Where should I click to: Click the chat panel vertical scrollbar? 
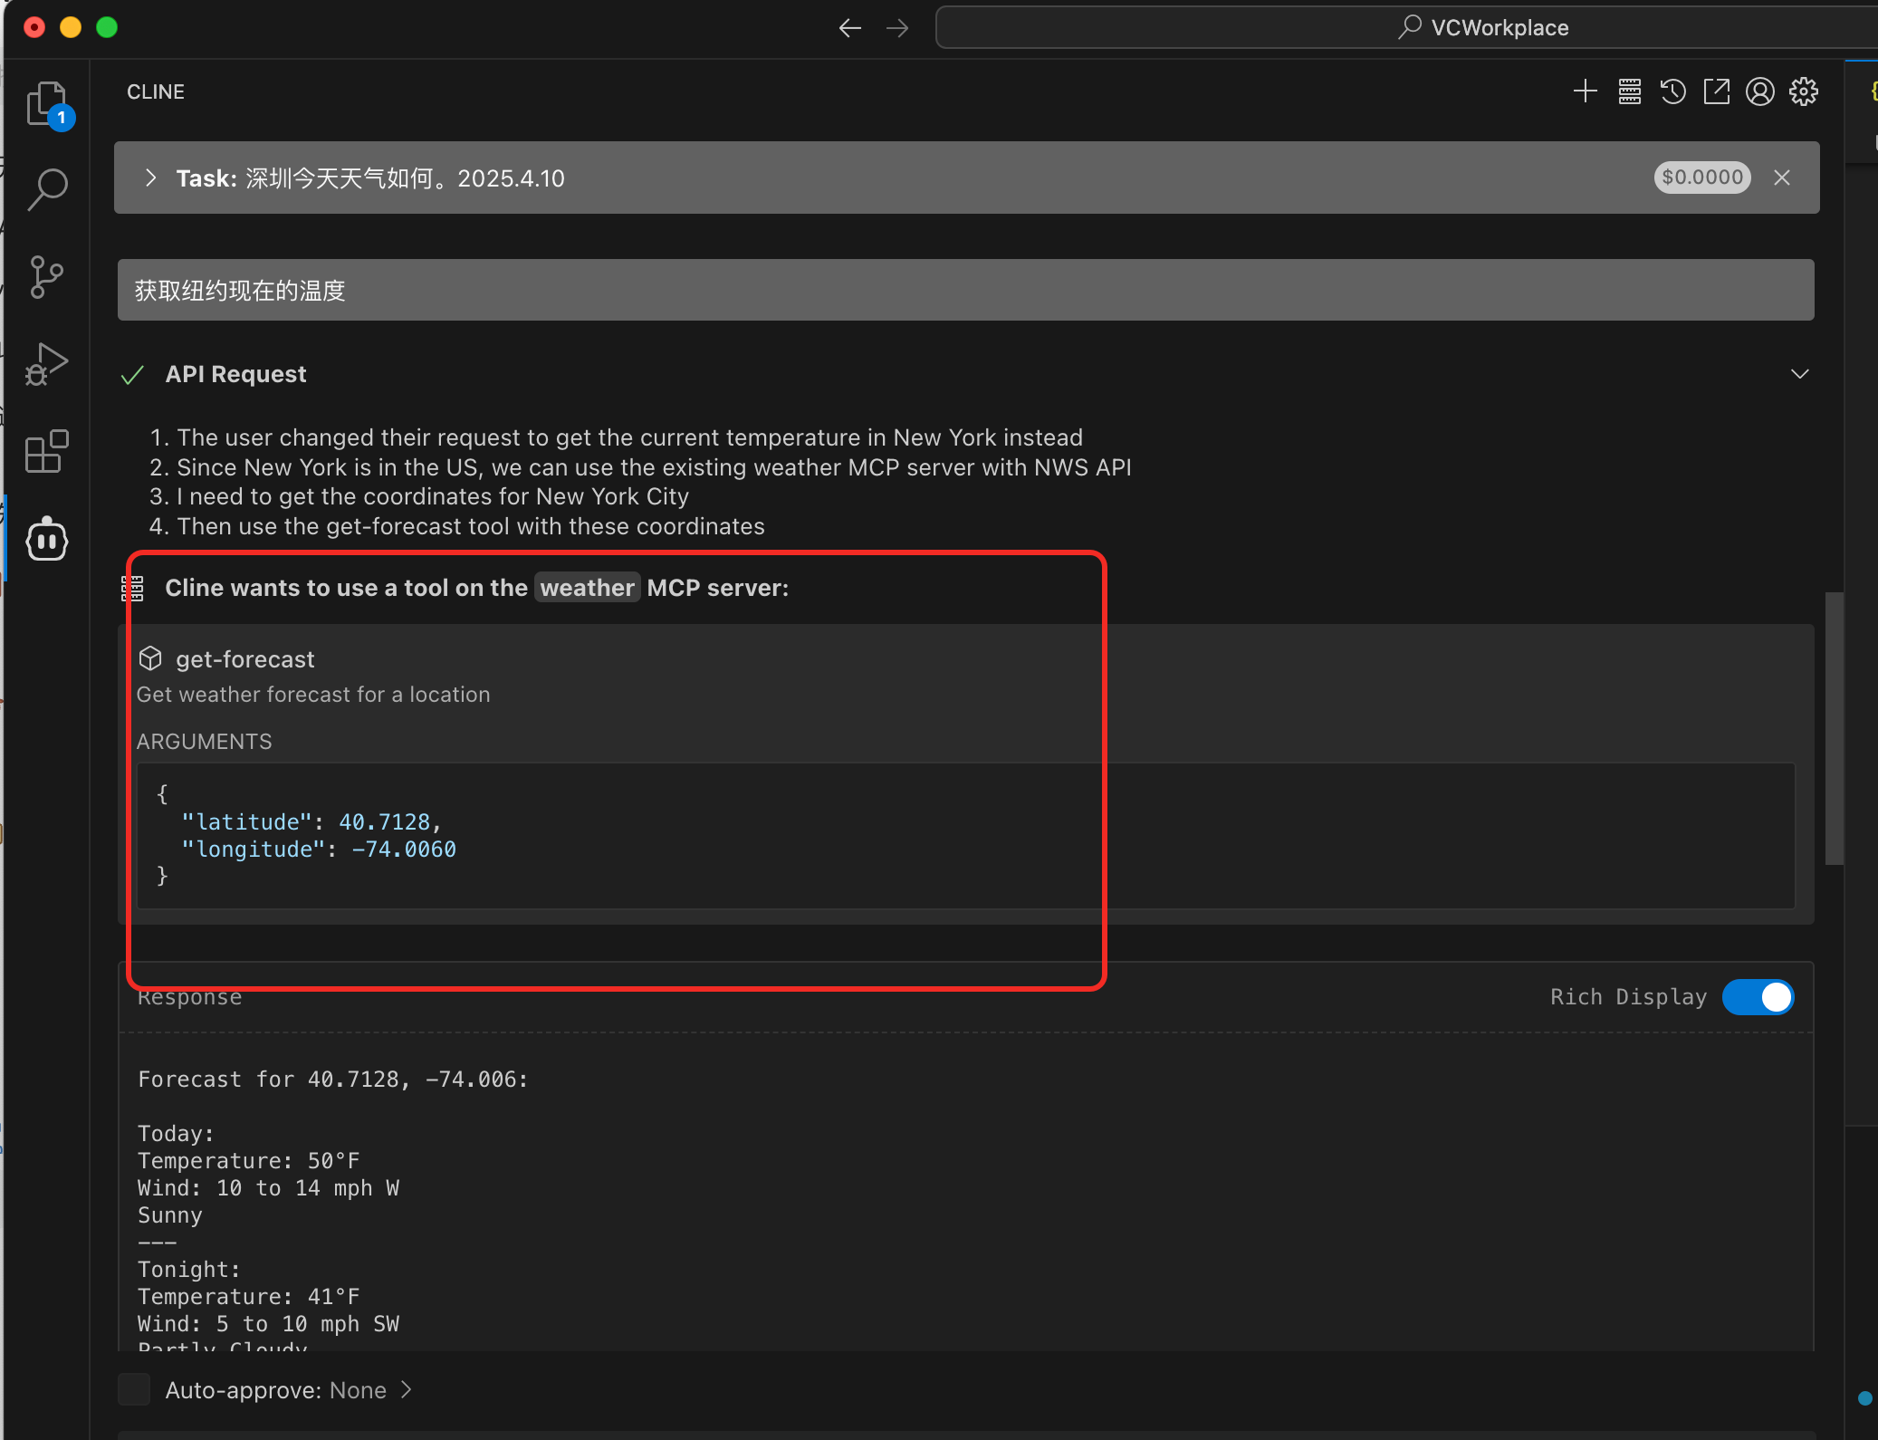click(1834, 729)
